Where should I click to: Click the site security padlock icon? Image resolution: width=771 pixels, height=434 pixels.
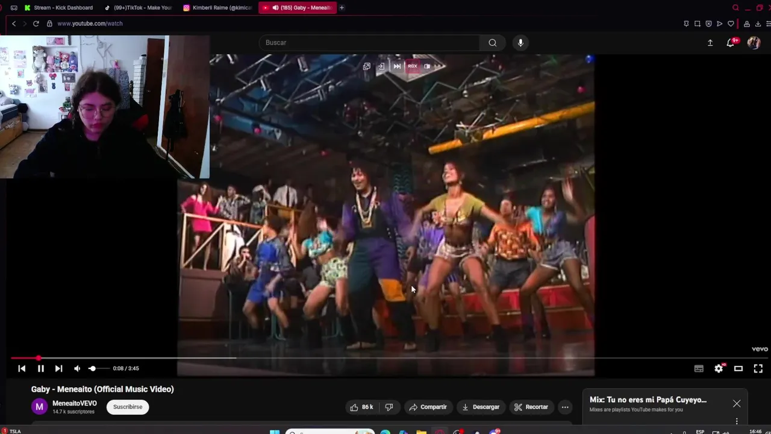(49, 24)
